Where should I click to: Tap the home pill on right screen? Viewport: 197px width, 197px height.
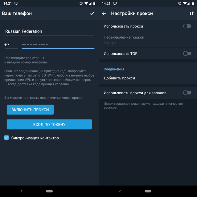(148, 191)
